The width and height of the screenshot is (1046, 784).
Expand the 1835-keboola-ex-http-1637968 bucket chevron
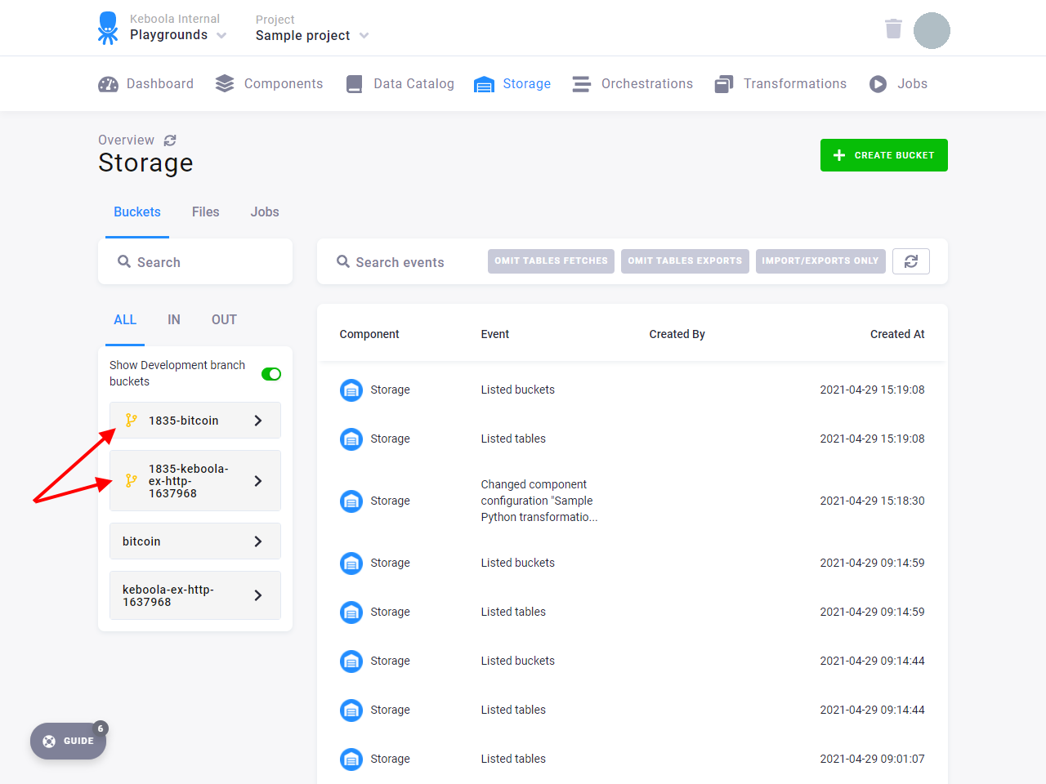click(258, 481)
